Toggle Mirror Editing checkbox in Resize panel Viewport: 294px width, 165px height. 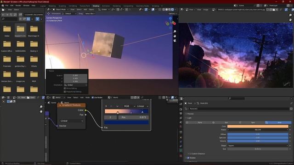(65, 88)
